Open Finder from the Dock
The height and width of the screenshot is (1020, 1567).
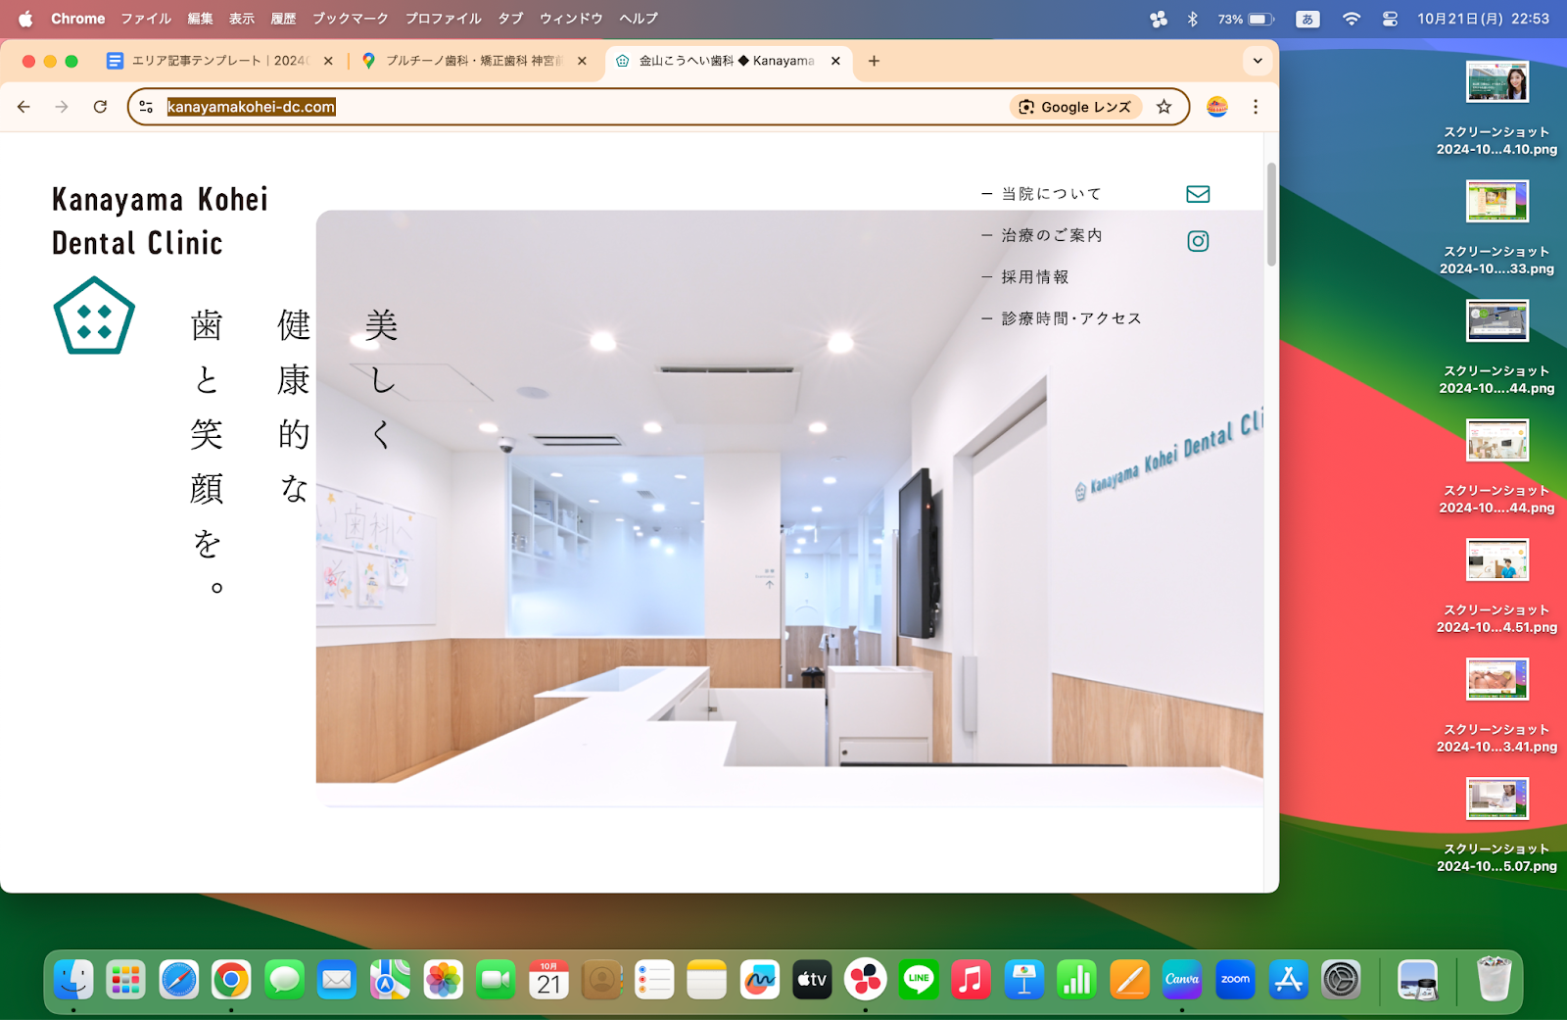coord(73,979)
